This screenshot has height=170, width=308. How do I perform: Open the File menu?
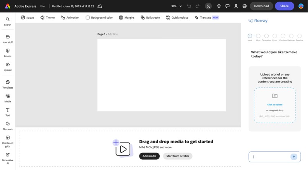pos(42,6)
